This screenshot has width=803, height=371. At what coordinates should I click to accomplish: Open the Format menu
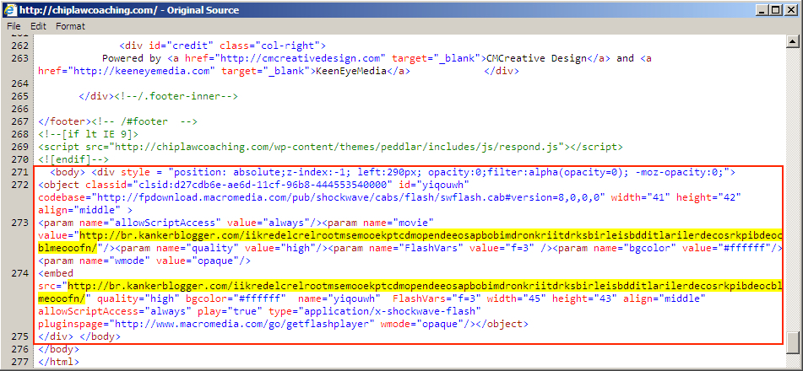tap(70, 26)
